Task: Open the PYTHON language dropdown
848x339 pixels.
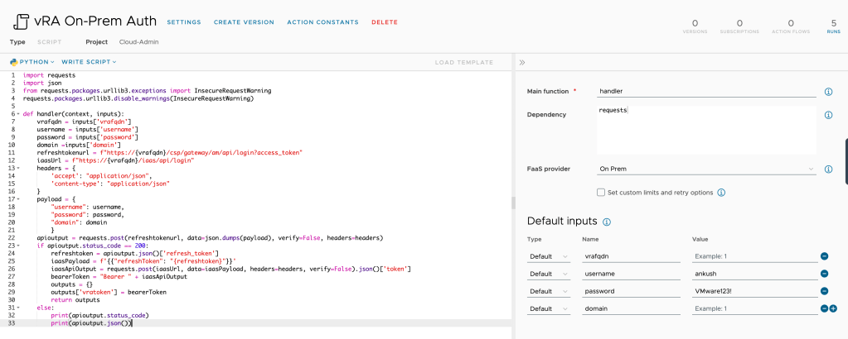Action: (31, 62)
